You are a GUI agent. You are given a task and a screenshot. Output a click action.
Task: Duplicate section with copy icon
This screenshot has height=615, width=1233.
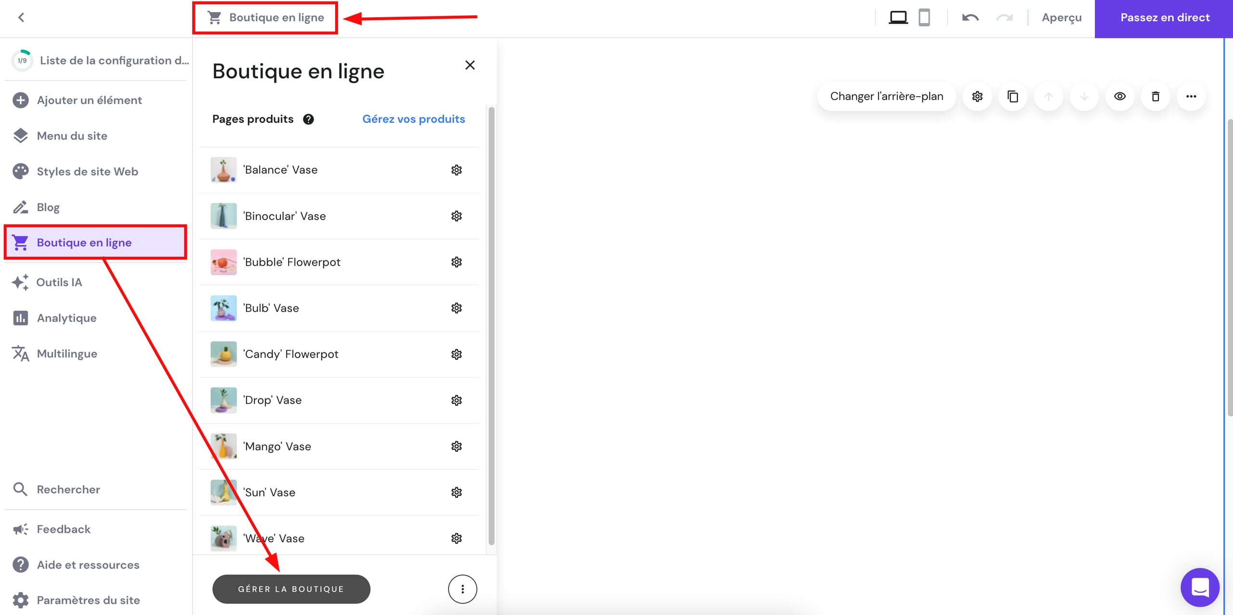click(x=1012, y=96)
